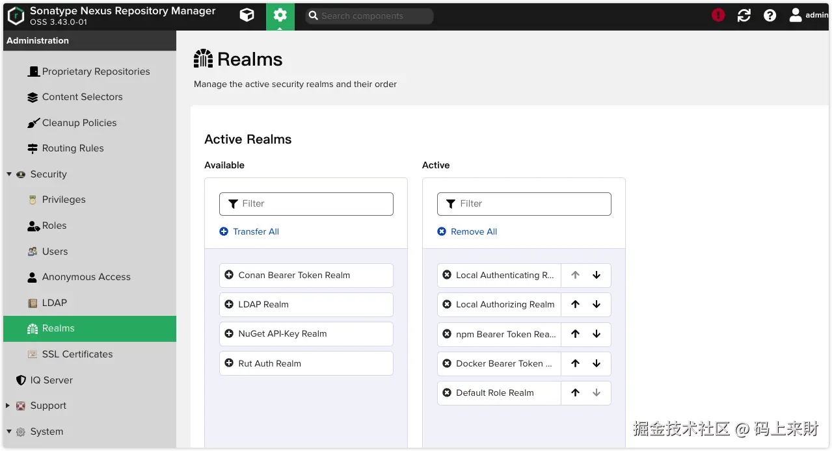The width and height of the screenshot is (832, 451).
Task: Move Default Role Realm up
Action: coord(575,393)
